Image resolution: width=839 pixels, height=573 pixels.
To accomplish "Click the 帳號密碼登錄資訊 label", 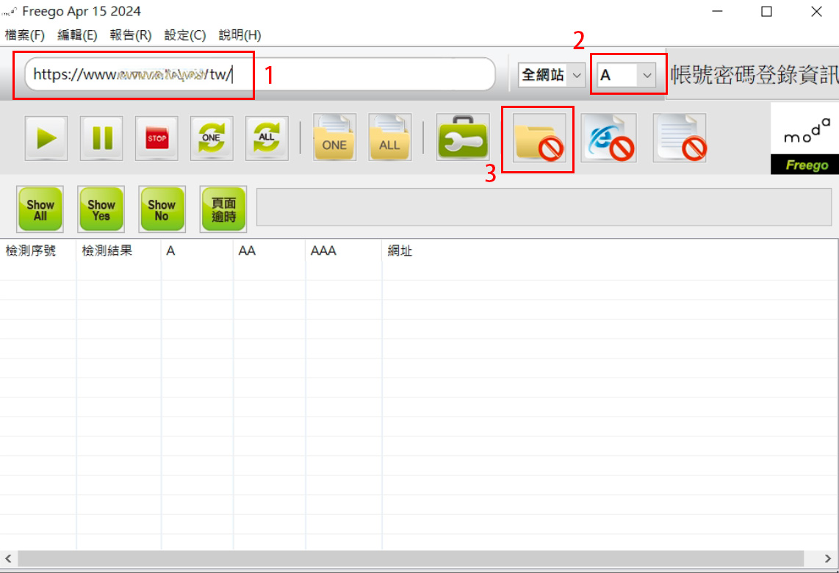I will pos(755,75).
